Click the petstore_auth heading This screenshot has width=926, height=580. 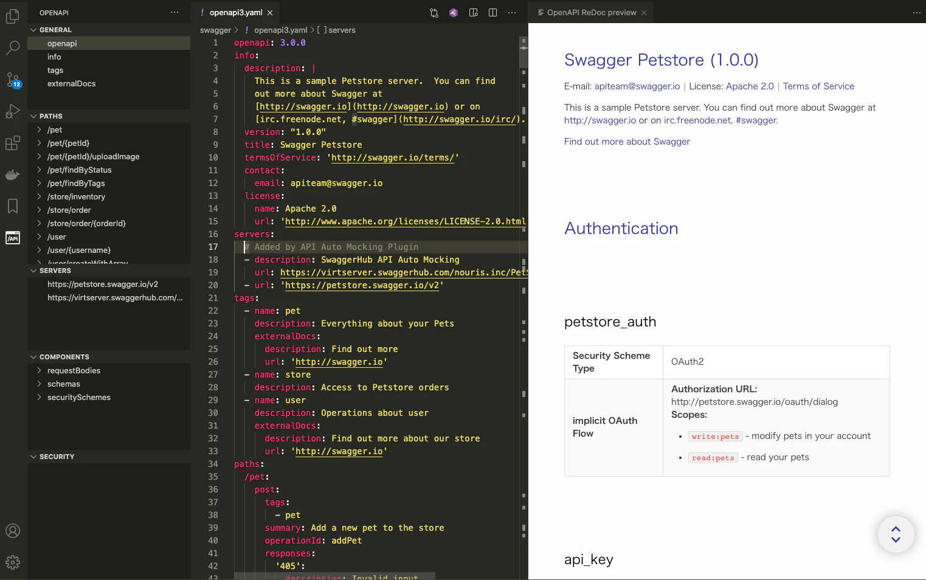610,322
